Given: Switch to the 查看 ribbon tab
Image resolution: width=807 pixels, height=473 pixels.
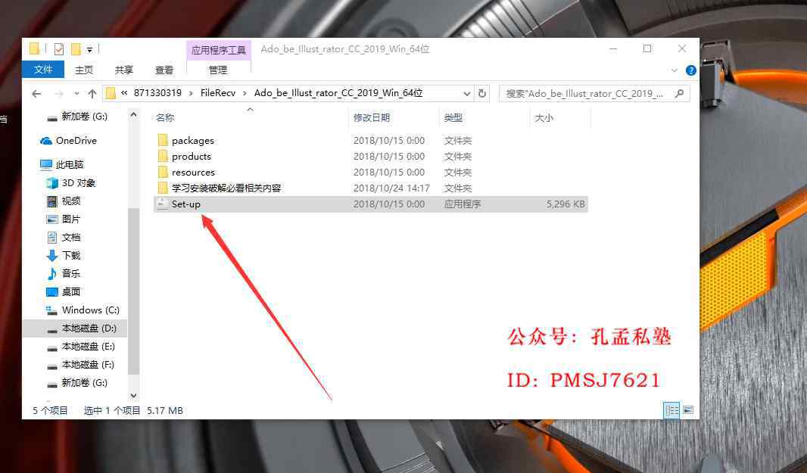Looking at the screenshot, I should click(x=164, y=70).
